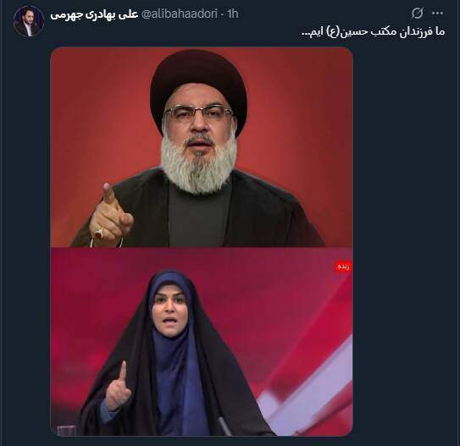The height and width of the screenshot is (446, 460).
Task: Open top photo of man in turban
Action: [x=202, y=147]
